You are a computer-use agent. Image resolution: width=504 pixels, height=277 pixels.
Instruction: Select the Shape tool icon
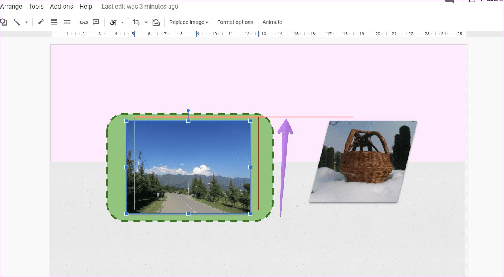click(x=3, y=22)
